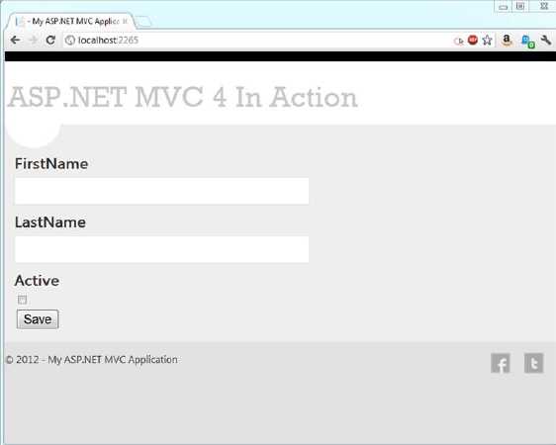The image size is (556, 445).
Task: Open the Amazon extension icon
Action: (507, 40)
